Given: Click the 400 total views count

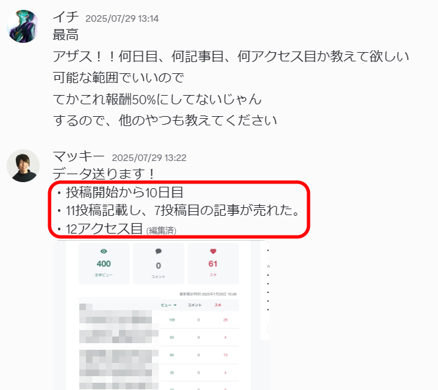Looking at the screenshot, I should [x=104, y=263].
